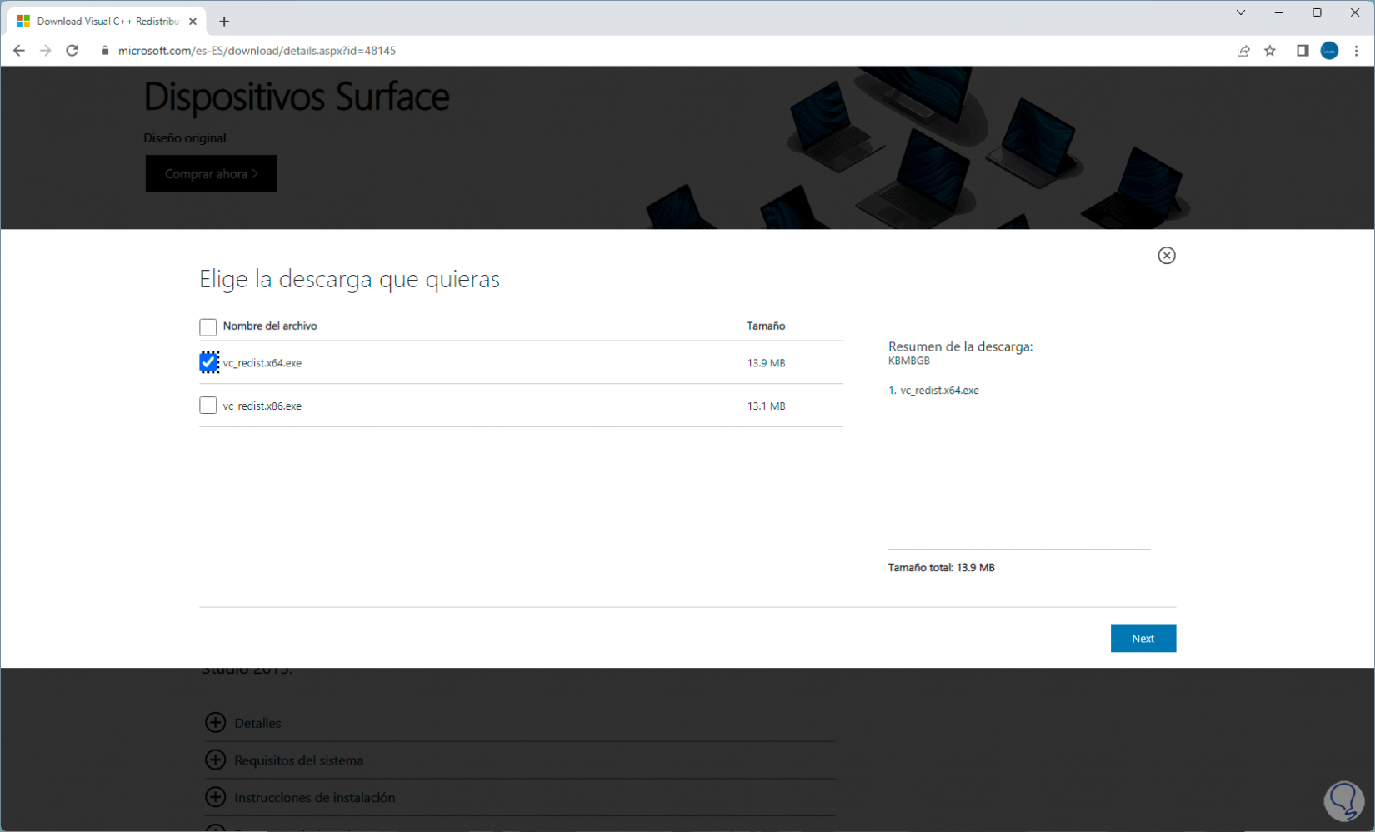The width and height of the screenshot is (1375, 832).
Task: Bookmark this page with the star
Action: pos(1270,51)
